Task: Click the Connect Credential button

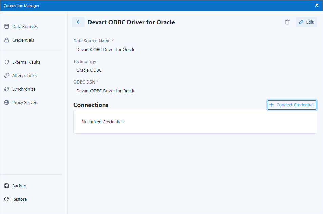Action: point(291,105)
